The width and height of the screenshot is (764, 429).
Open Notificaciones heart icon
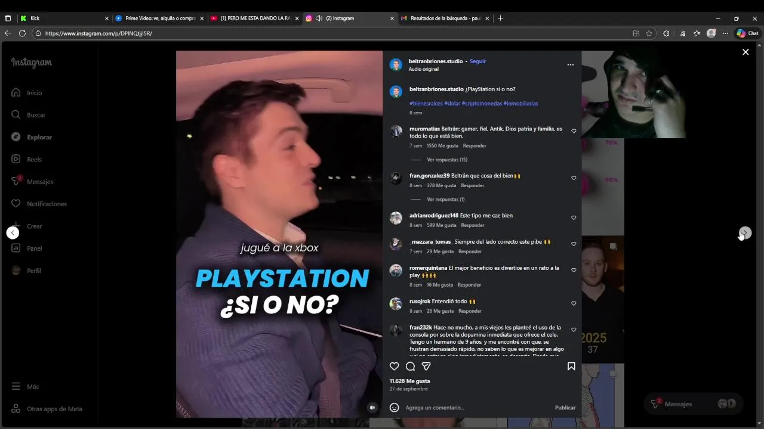point(16,204)
